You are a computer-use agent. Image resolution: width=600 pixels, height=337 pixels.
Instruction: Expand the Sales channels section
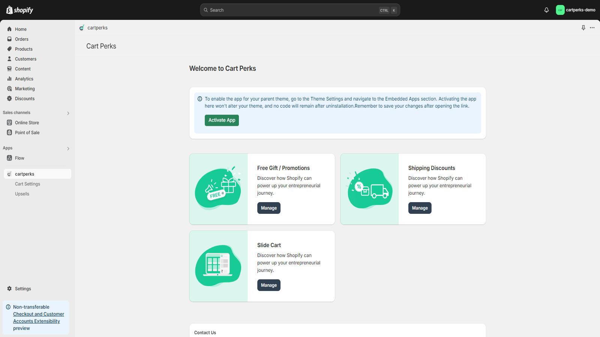point(68,113)
